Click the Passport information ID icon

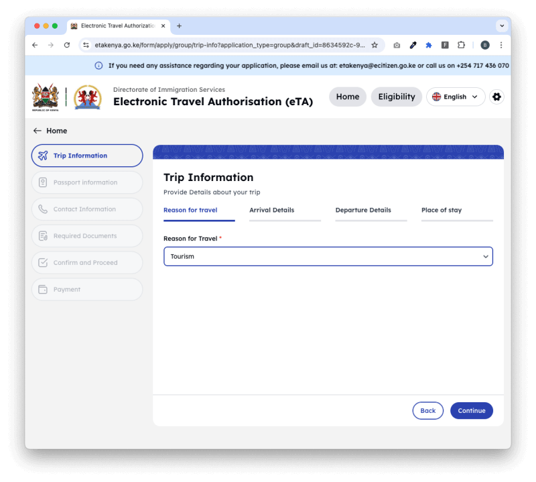tap(43, 182)
